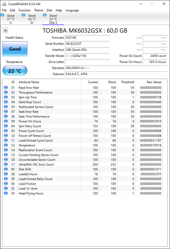Select drive D: tab showing 43 °C
170x249 pixels.
point(32,19)
